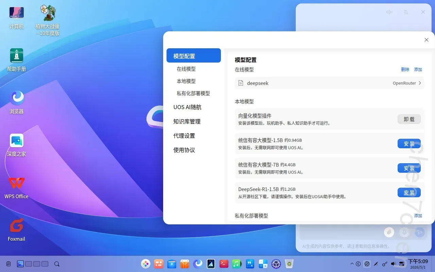
Task: Open the file manager in the dock
Action: click(x=172, y=264)
